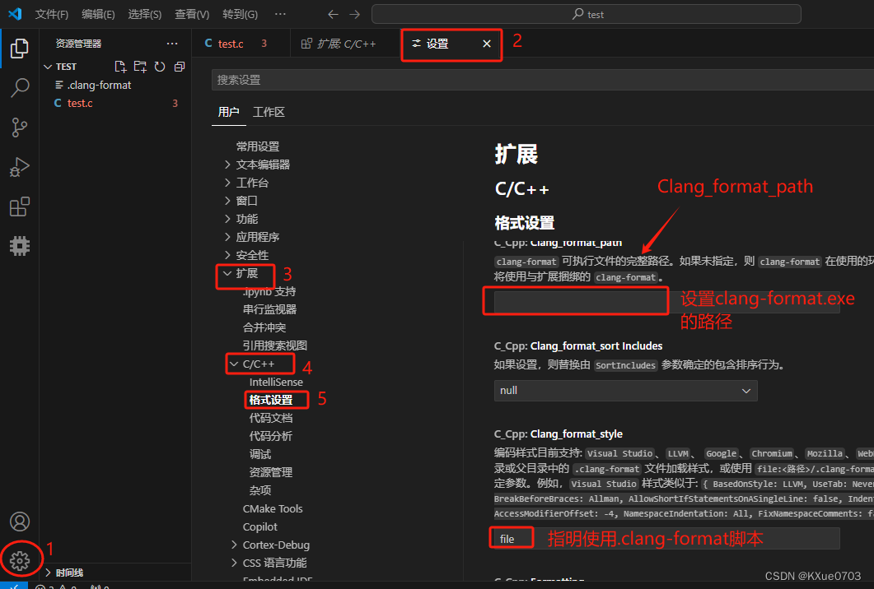Refresh the TEST explorer
The image size is (874, 589).
point(160,67)
